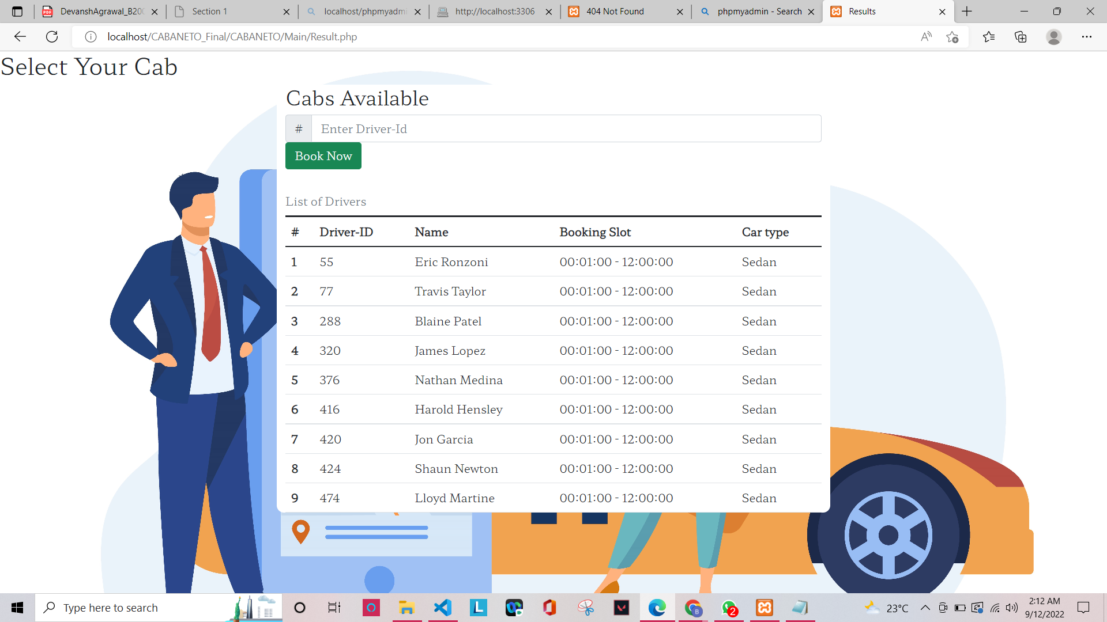This screenshot has height=622, width=1107.
Task: Open Microsoft Office from the taskbar
Action: pos(549,608)
